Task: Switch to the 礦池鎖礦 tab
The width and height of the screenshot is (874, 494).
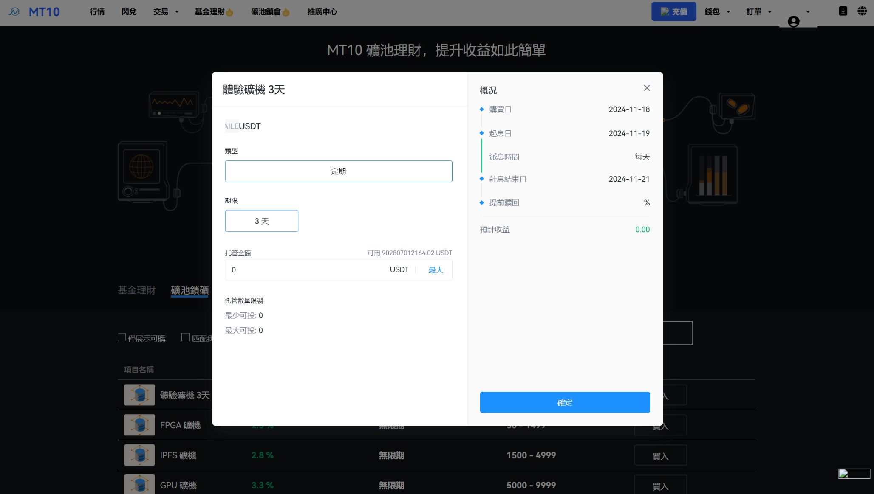Action: coord(190,290)
